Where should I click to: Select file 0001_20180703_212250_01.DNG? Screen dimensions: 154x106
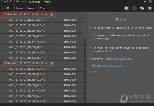[42, 47]
